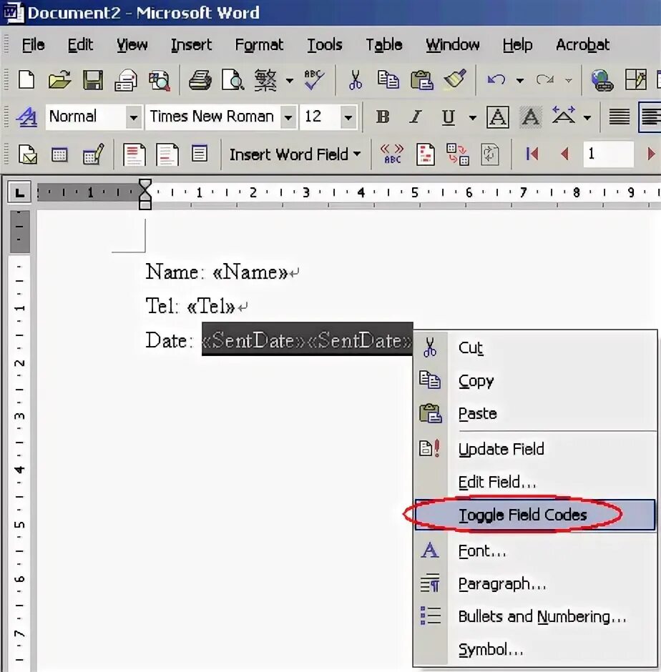Expand character scaling dropdown arrow
The height and width of the screenshot is (672, 661).
click(x=587, y=117)
